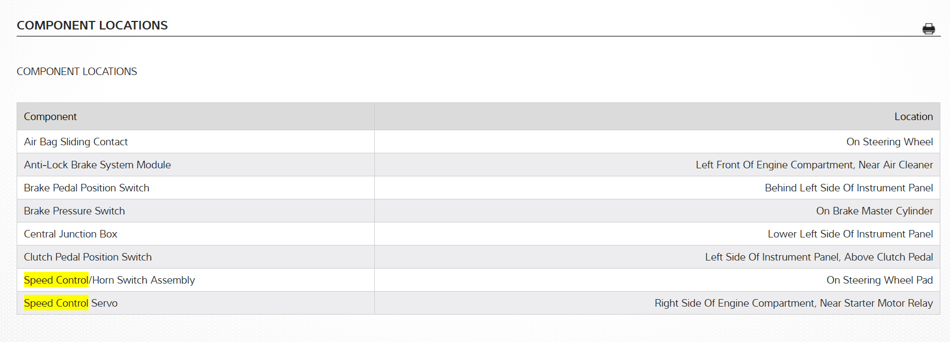This screenshot has height=342, width=950.
Task: Click the printer icon
Action: tap(929, 29)
